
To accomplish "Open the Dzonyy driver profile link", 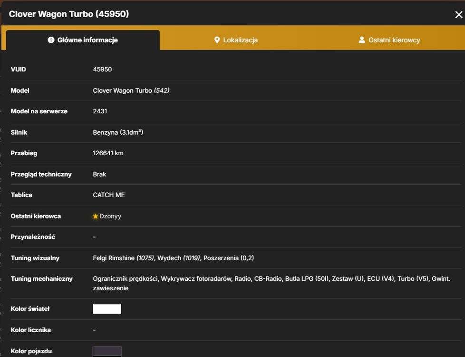I will (110, 216).
